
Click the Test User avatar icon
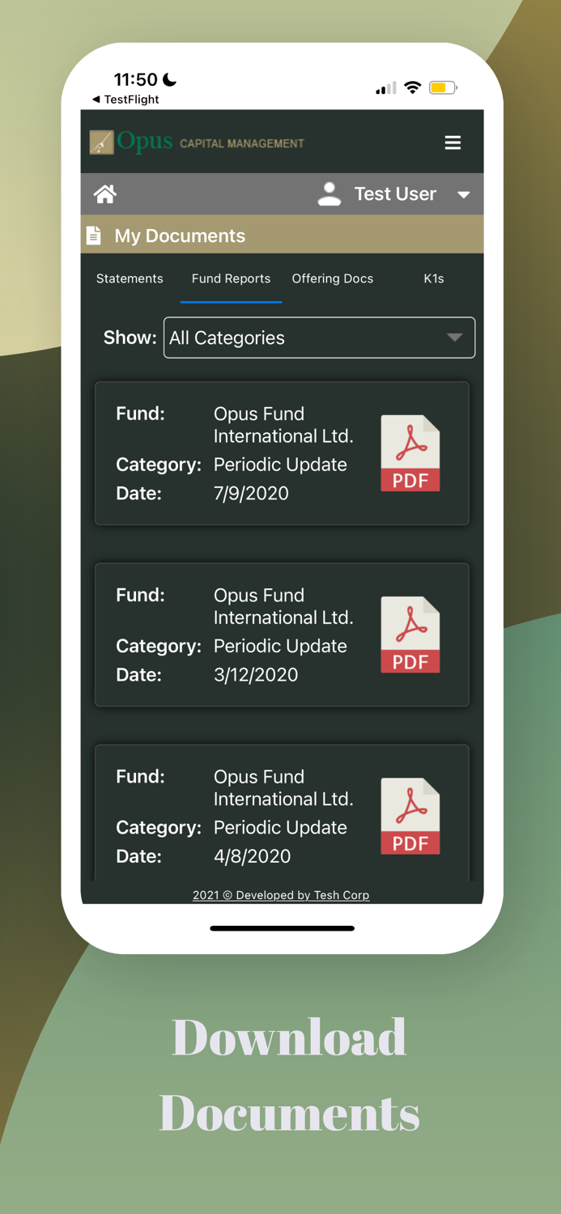(x=329, y=193)
